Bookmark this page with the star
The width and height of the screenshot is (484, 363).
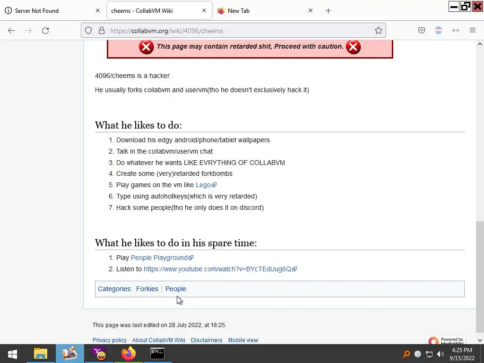click(x=379, y=31)
